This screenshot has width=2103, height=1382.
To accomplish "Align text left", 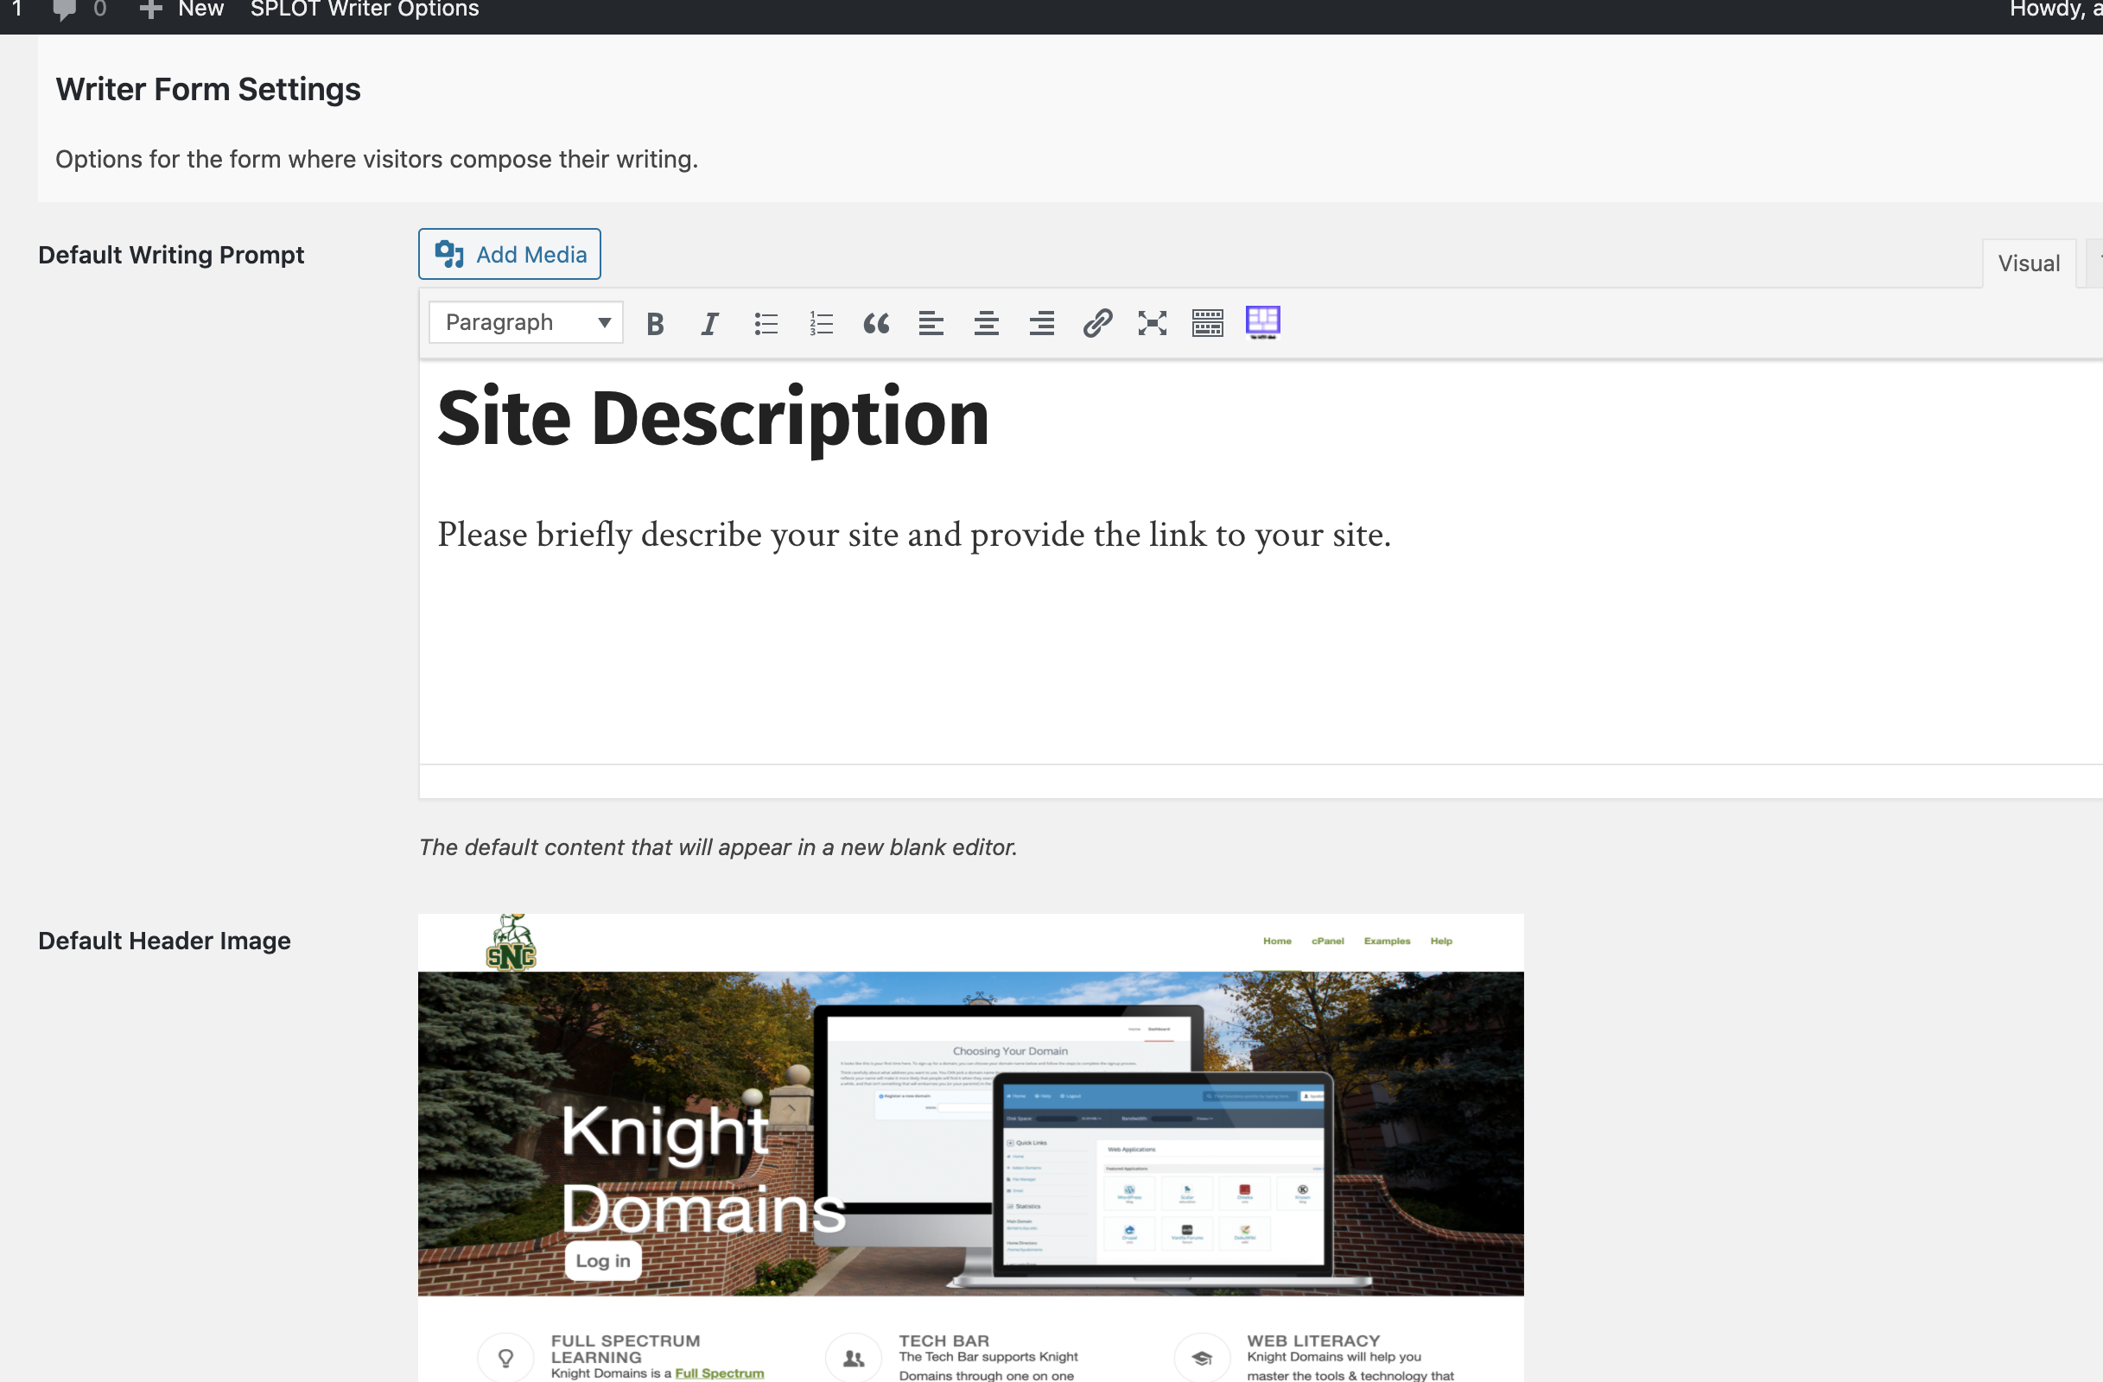I will point(931,323).
